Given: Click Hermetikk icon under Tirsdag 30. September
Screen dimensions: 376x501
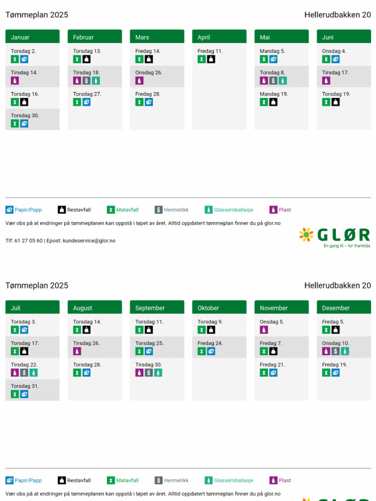Looking at the screenshot, I should [x=149, y=372].
